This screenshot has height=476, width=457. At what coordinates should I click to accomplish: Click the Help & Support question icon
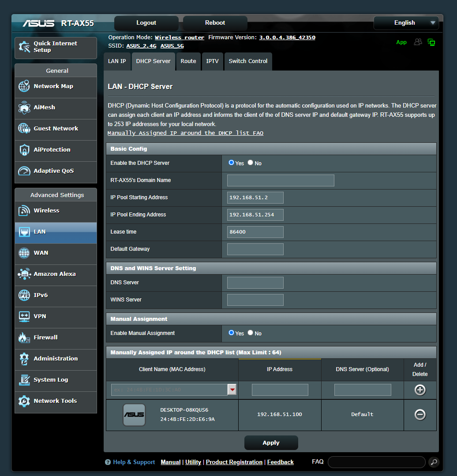(108, 462)
